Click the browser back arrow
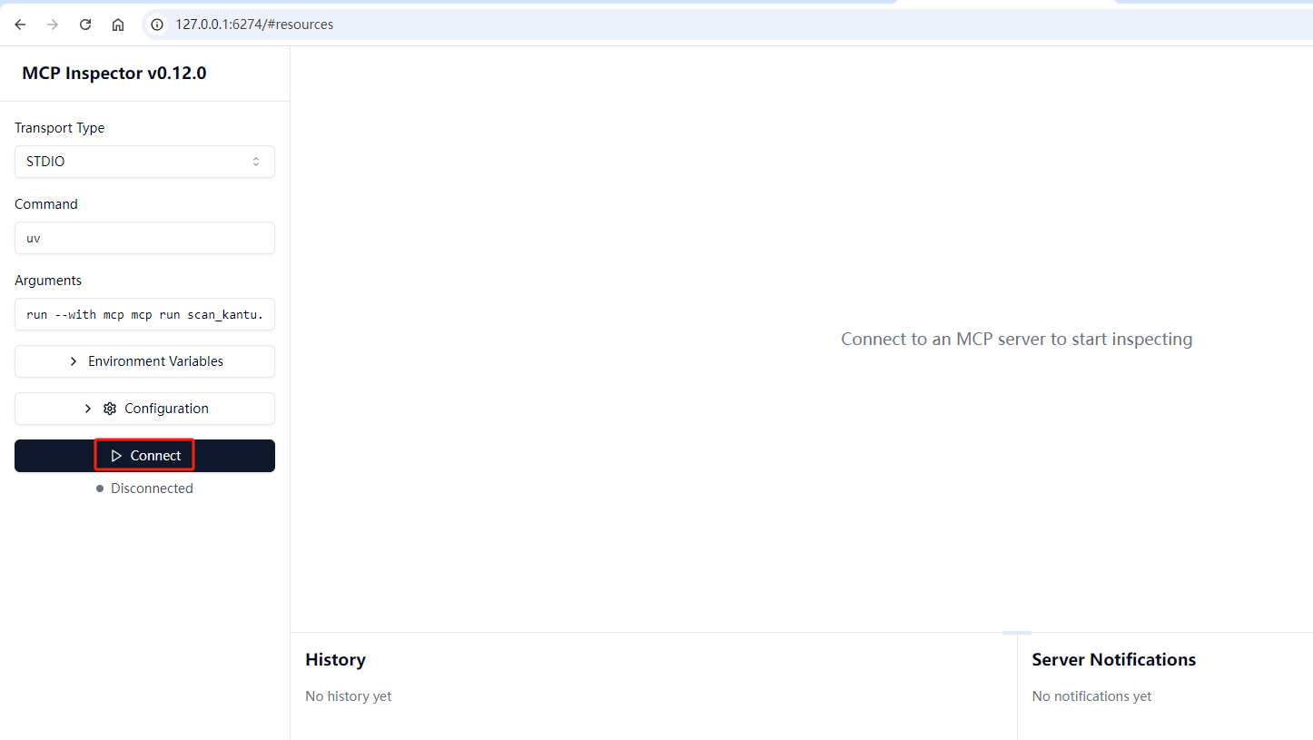Screen dimensions: 1313x740 (20, 25)
